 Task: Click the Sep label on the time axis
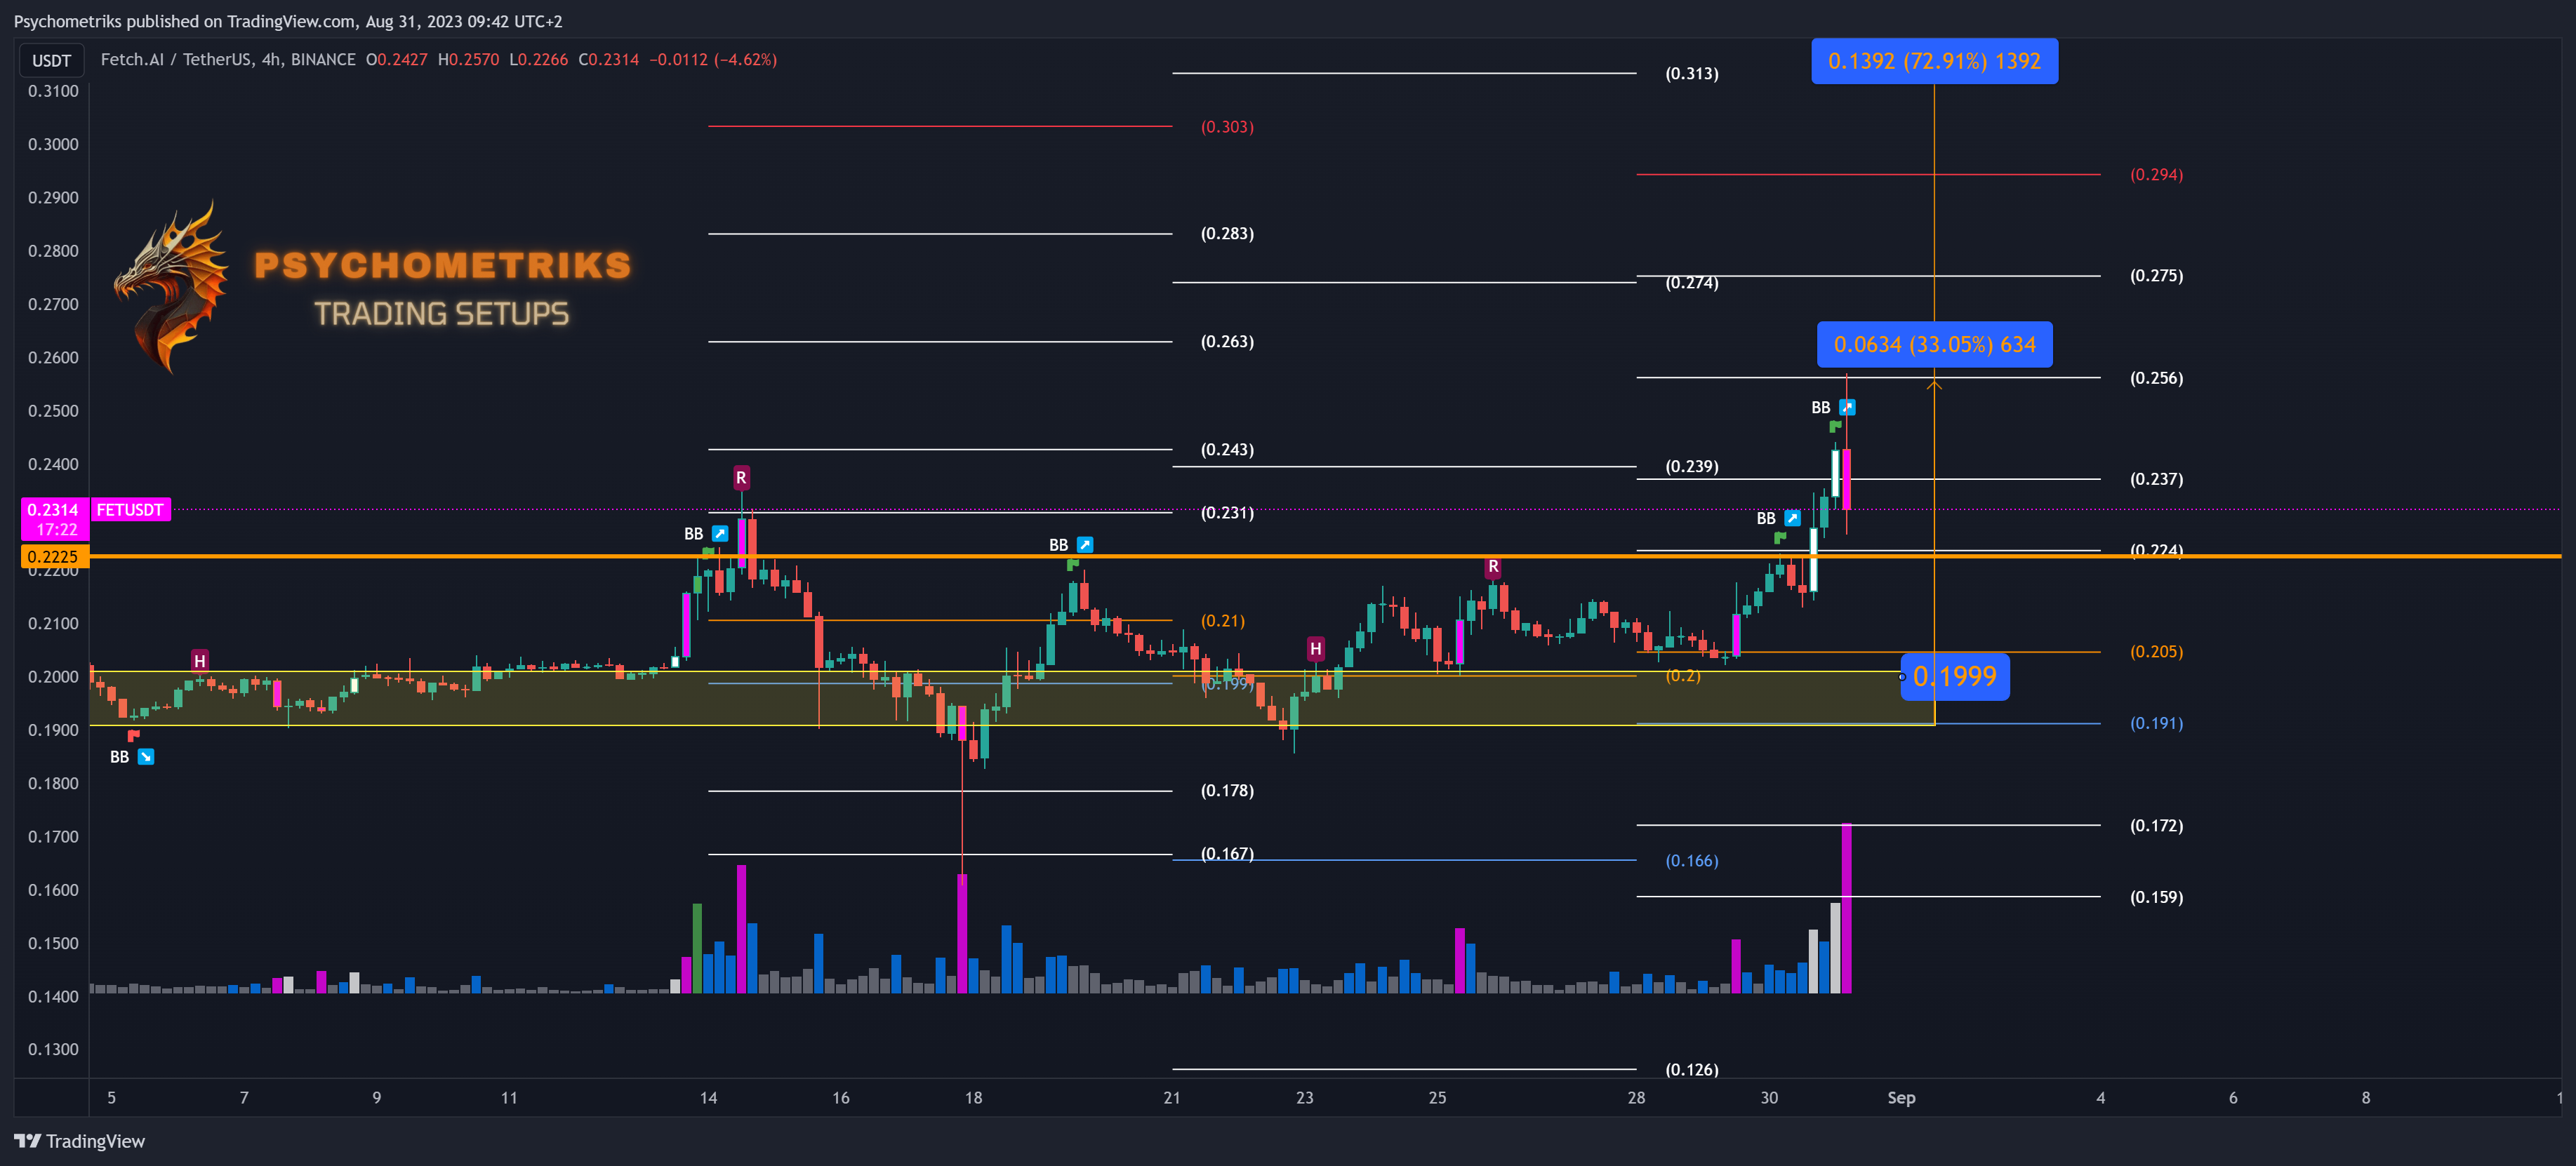[x=1901, y=1098]
